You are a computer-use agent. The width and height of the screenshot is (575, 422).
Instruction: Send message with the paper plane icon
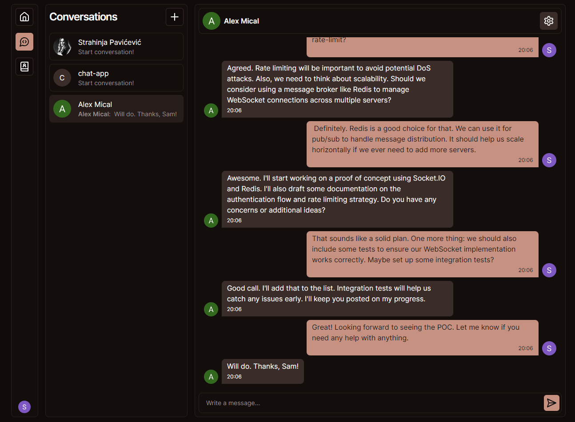[x=551, y=403]
